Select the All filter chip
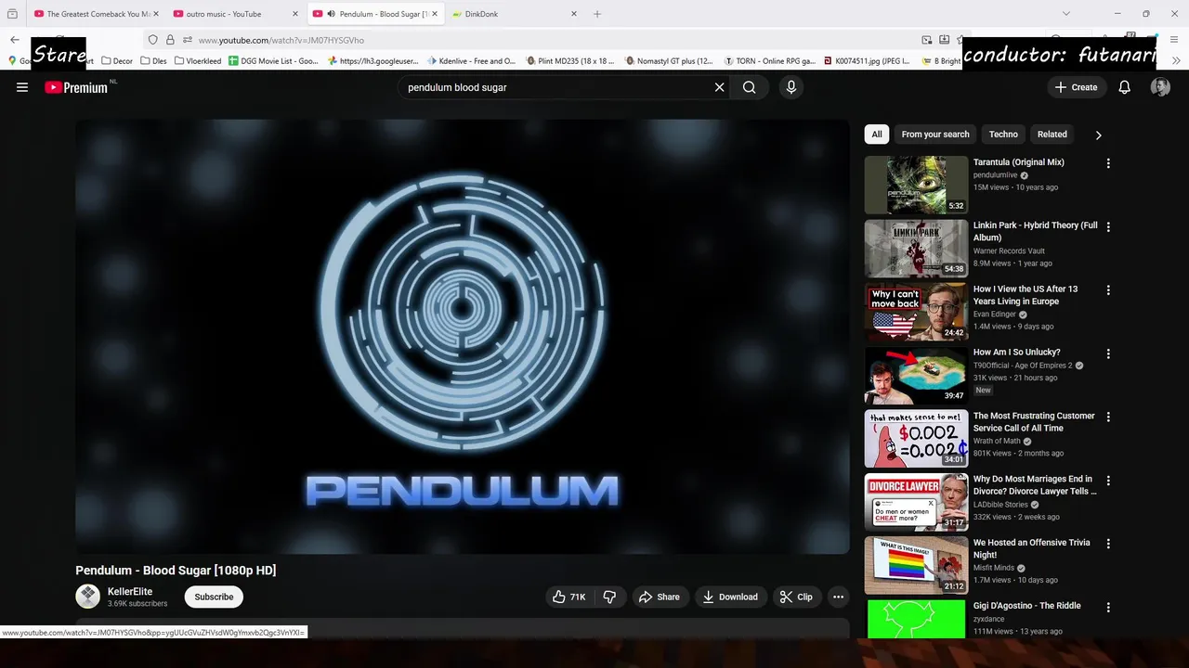This screenshot has height=668, width=1189. coord(877,135)
